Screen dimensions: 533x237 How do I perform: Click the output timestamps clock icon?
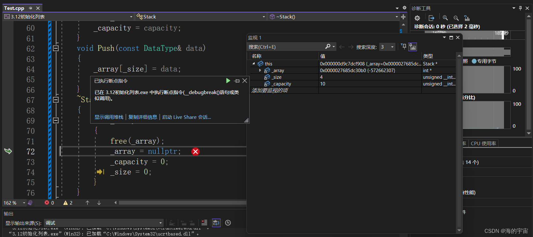pos(228,223)
